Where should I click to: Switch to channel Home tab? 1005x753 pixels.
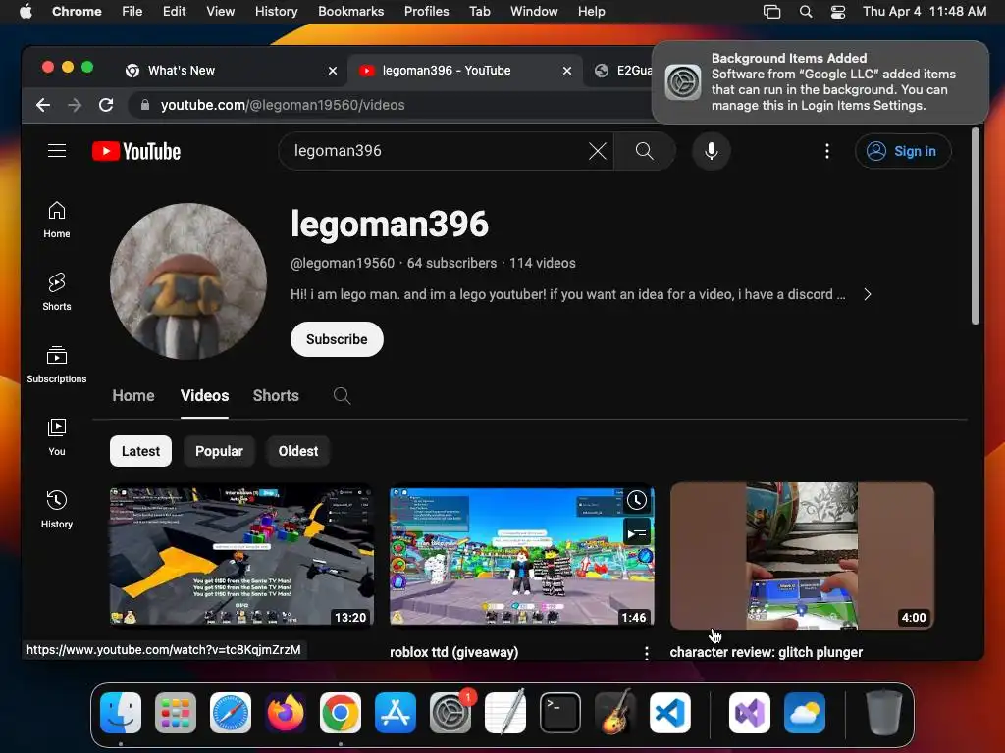click(x=133, y=396)
